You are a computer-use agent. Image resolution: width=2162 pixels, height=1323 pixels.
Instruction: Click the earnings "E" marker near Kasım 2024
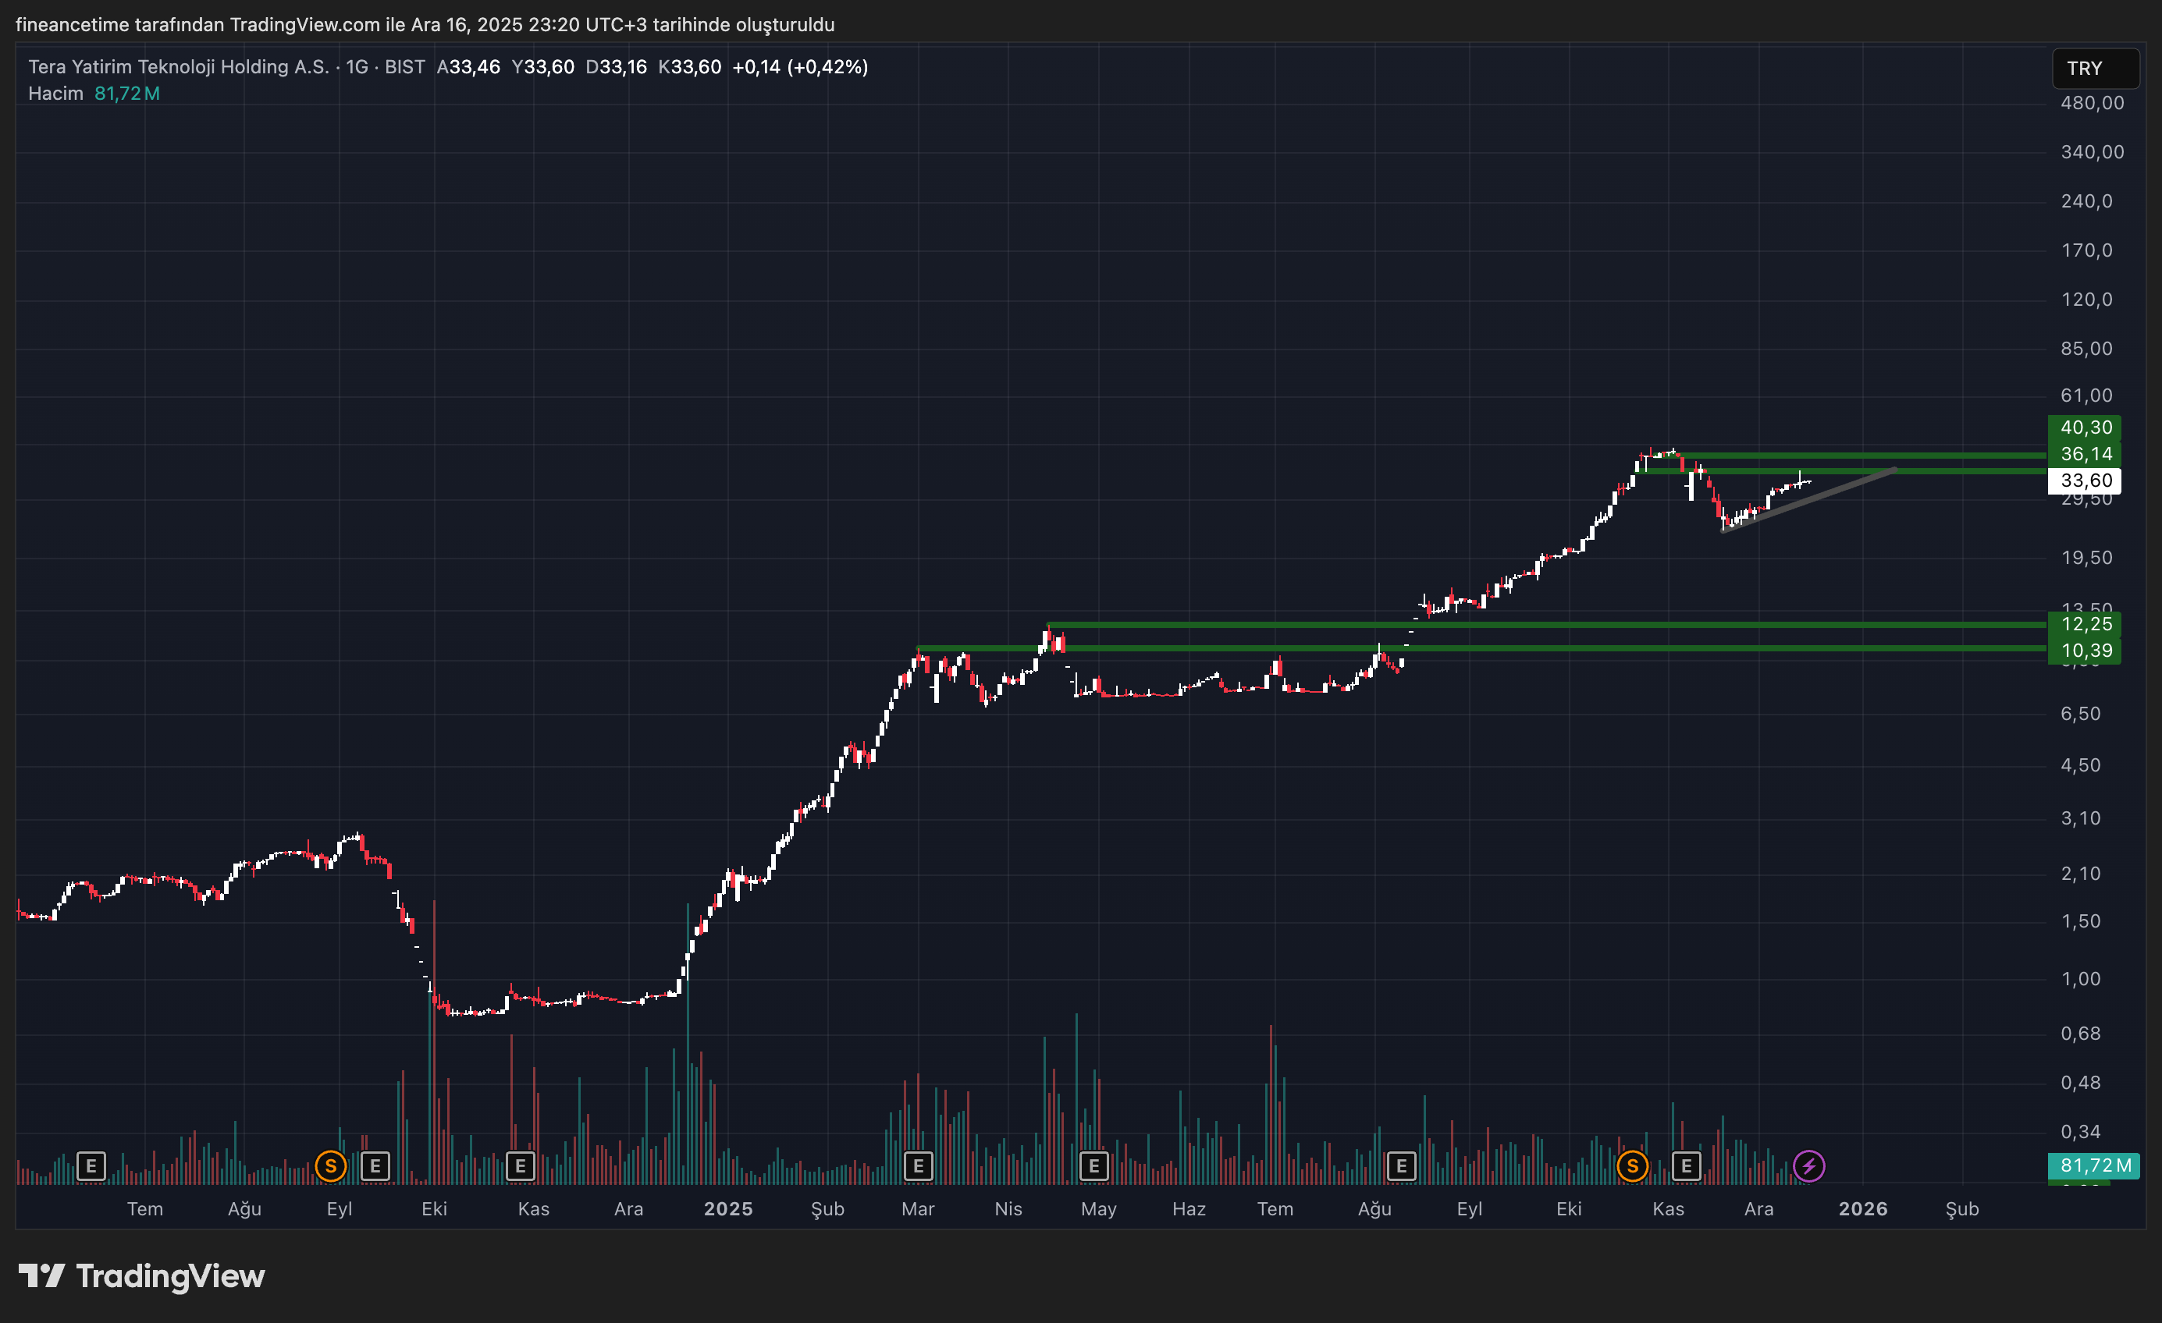click(521, 1167)
